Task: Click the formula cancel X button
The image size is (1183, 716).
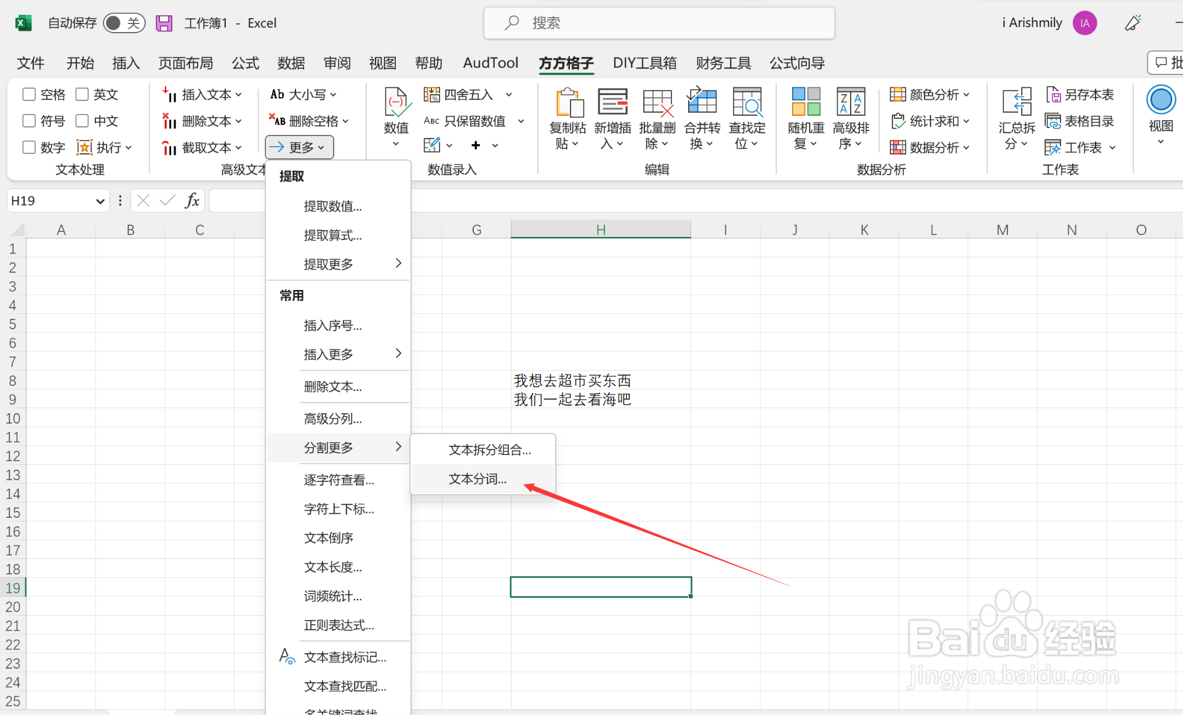Action: tap(143, 201)
